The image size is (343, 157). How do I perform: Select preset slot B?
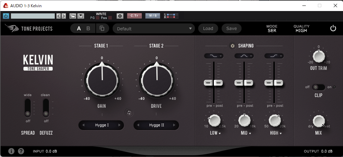88,29
